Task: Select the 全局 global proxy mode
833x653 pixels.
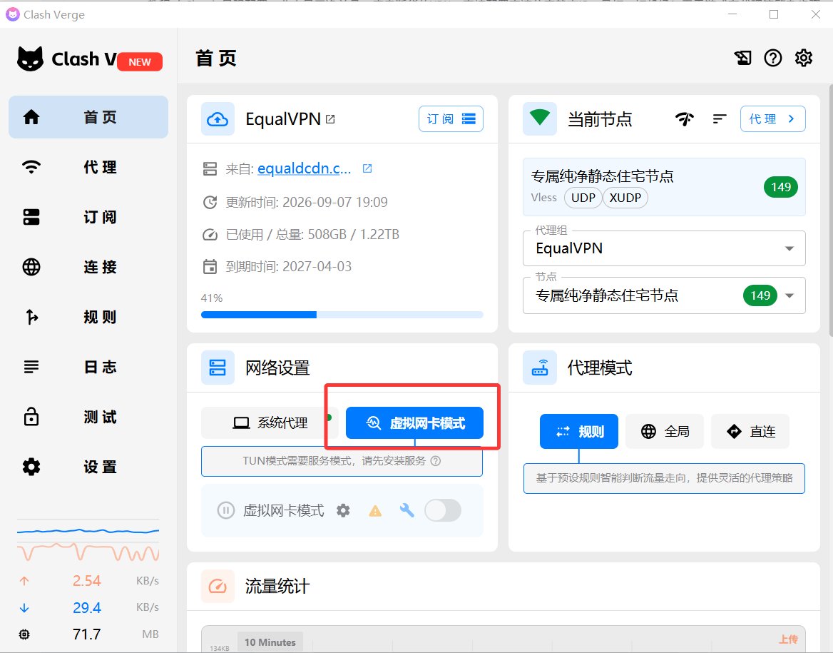Action: (x=665, y=431)
